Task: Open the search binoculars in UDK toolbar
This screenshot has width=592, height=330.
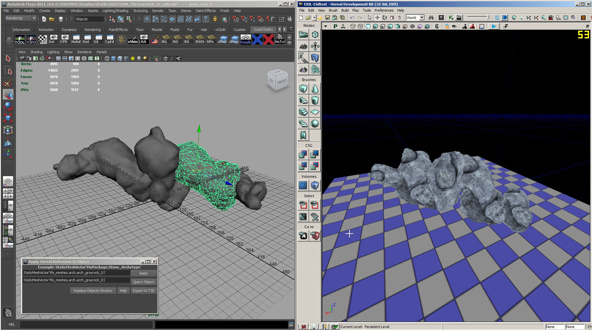Action: 431,18
